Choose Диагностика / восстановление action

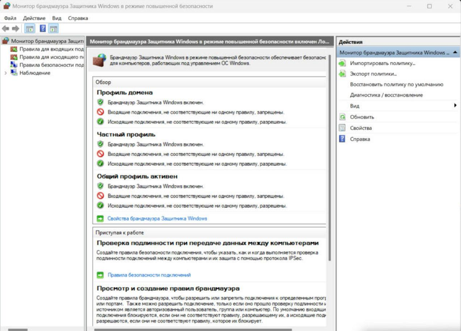(x=386, y=95)
